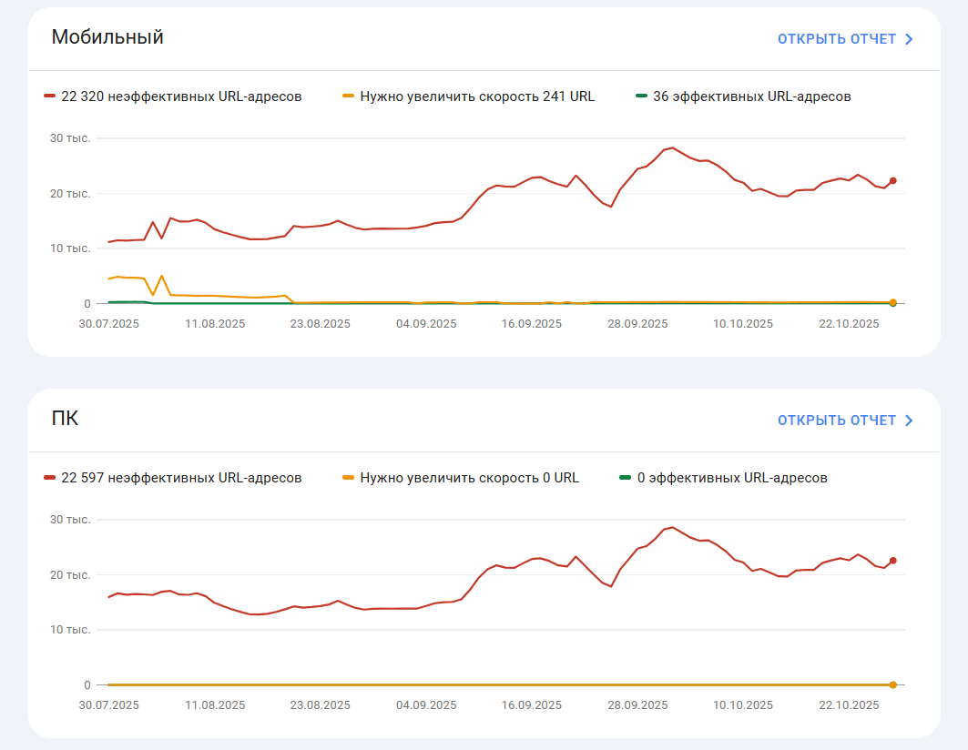968x750 pixels.
Task: Click the red legend marker in the Мобильный chart
Action: click(x=50, y=96)
